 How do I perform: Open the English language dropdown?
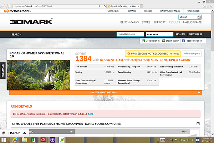190,17
